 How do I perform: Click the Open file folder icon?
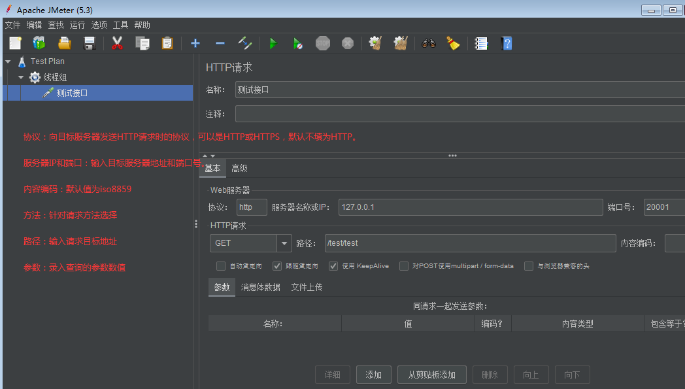pyautogui.click(x=65, y=43)
